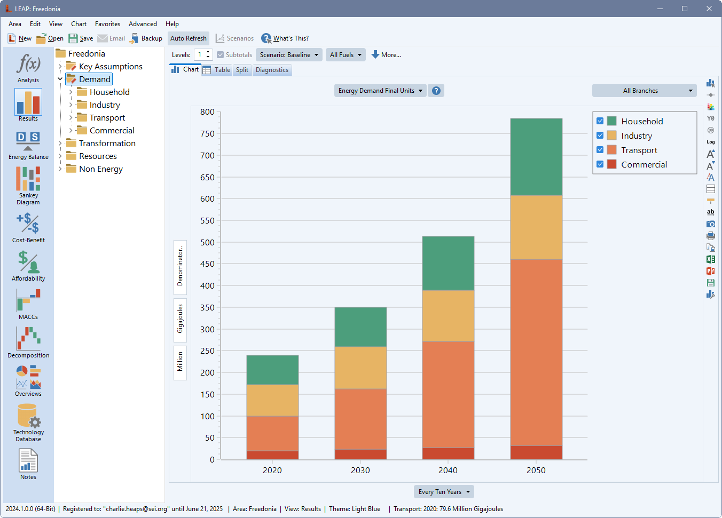This screenshot has width=722, height=518.
Task: Export chart to Excel icon
Action: click(x=710, y=259)
